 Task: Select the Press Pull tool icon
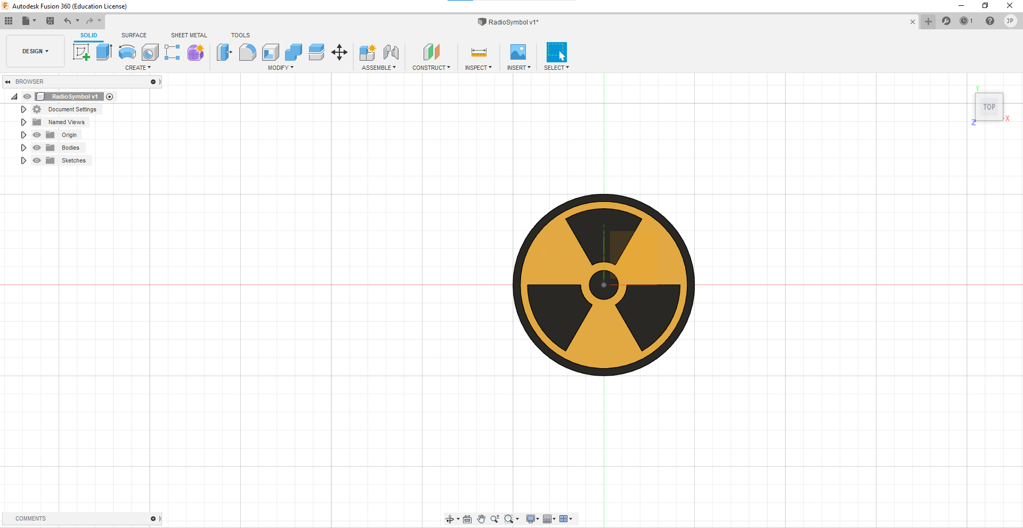(224, 52)
